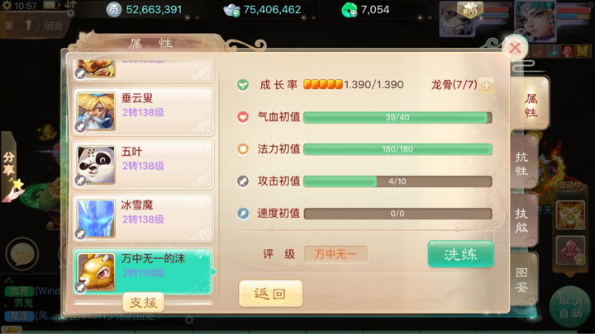
Task: Tap the crossed-swords skill icon on right
Action: click(570, 215)
